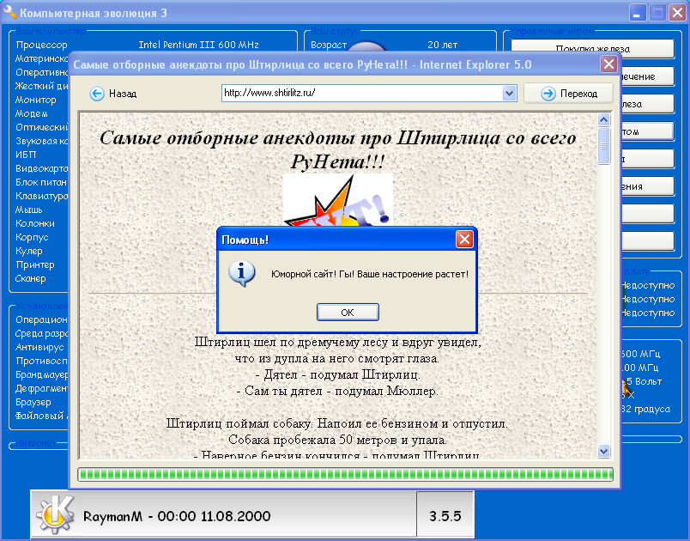Select Антивирус in installed software list

pyautogui.click(x=39, y=347)
